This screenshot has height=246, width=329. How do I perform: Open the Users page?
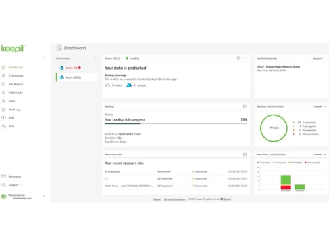(x=12, y=101)
